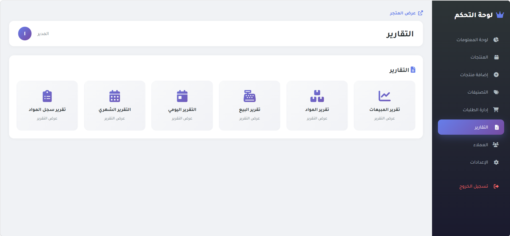Click the monthly report calendar grid icon
The image size is (510, 236).
(115, 96)
